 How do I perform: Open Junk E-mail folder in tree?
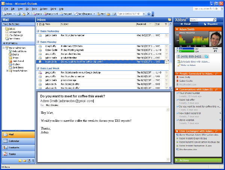pyautogui.click(x=18, y=61)
